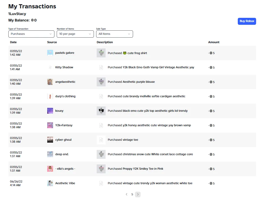The height and width of the screenshot is (202, 260).
Task: Open brandy mellville cardigan item thumbnail
Action: coord(101,96)
